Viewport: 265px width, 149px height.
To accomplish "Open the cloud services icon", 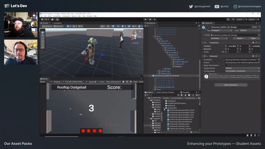I will tap(53, 19).
